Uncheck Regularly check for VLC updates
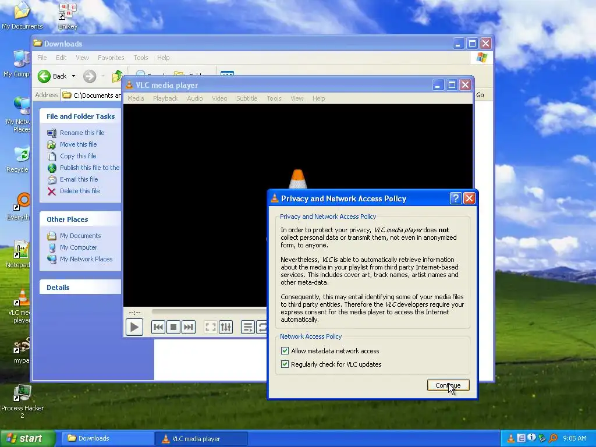This screenshot has height=447, width=596. [285, 364]
